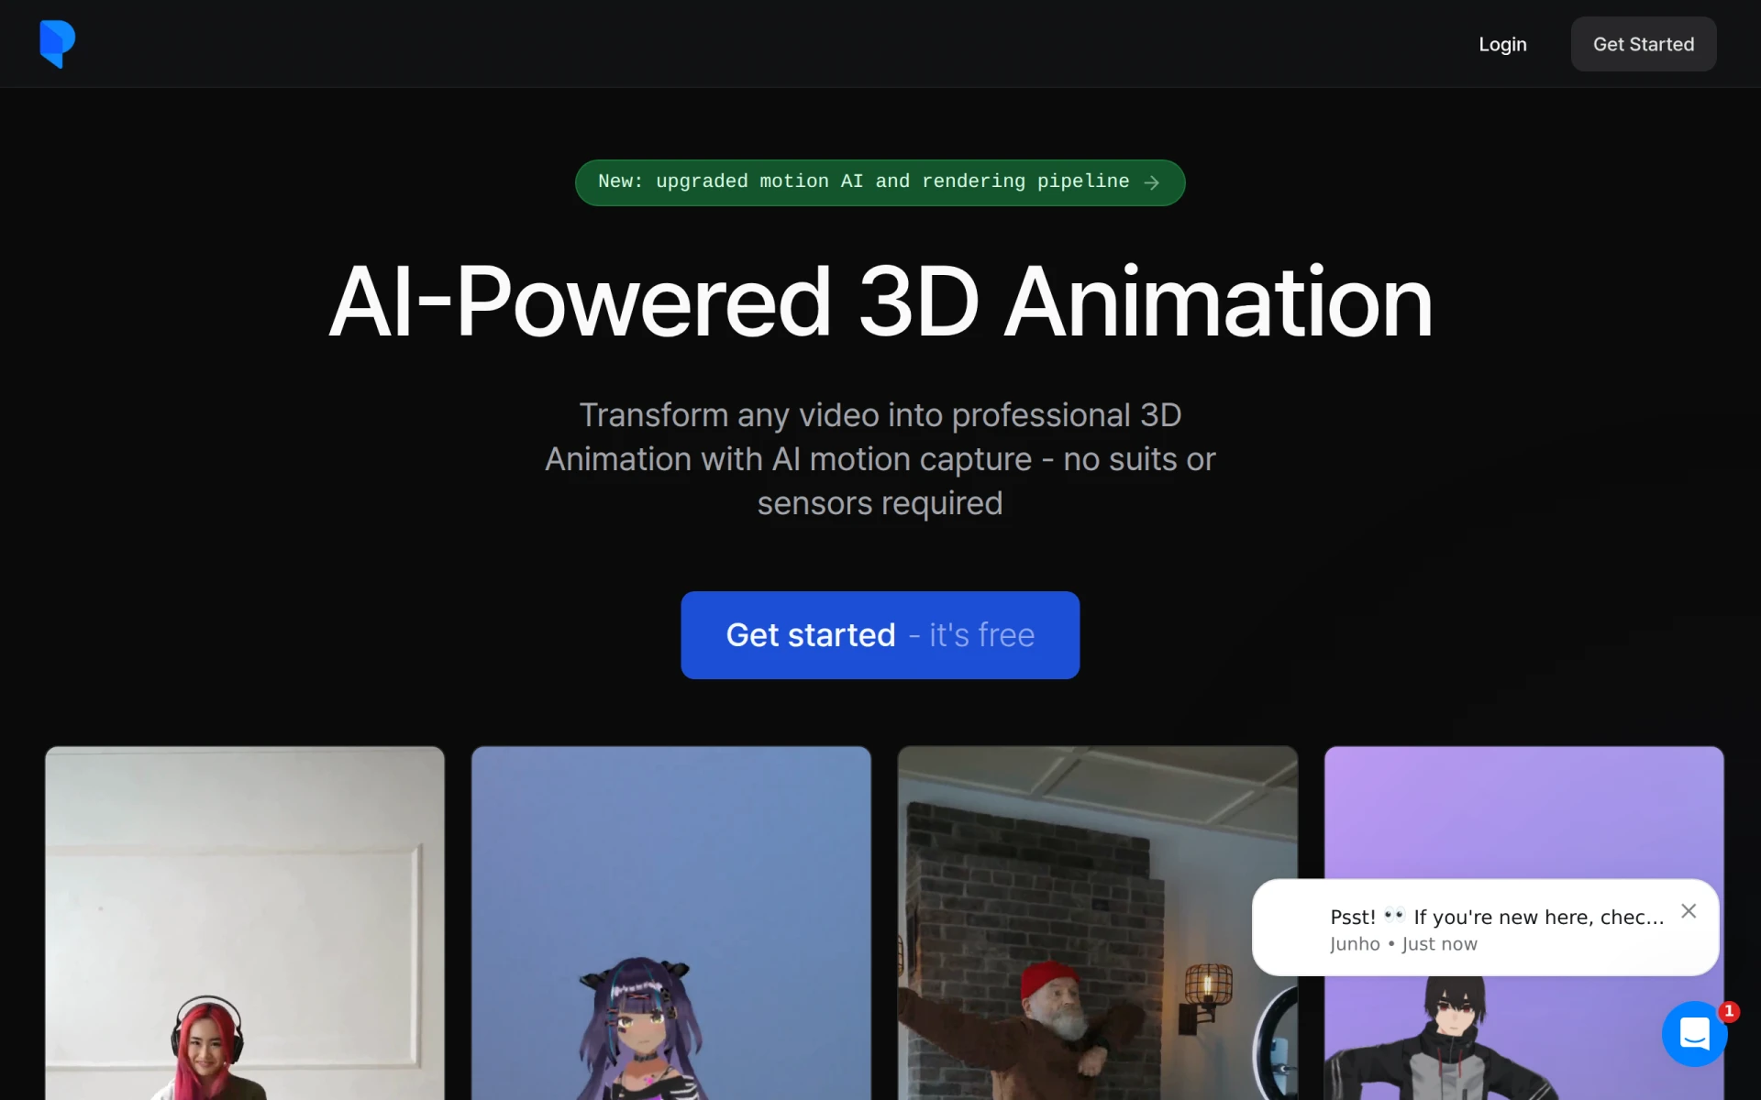
Task: Click the AI-Powered 3D Animation heading
Action: point(880,302)
